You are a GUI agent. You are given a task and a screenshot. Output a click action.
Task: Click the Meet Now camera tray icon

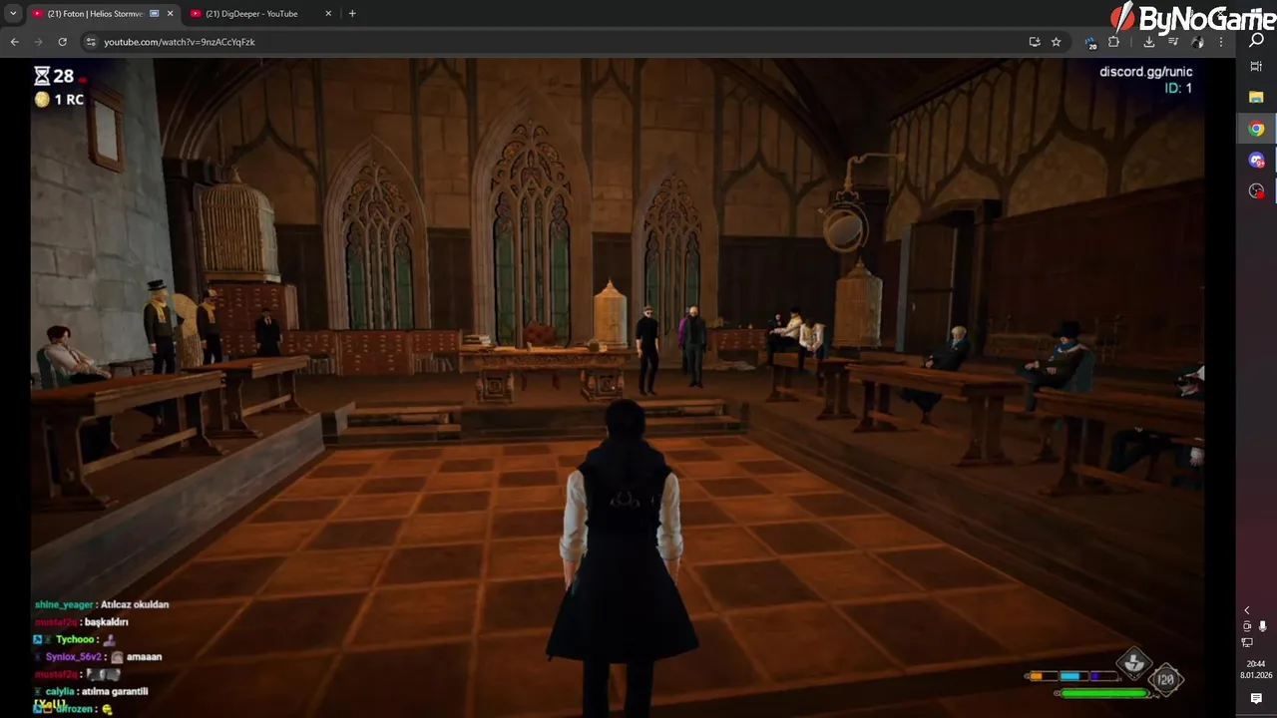point(1247,626)
